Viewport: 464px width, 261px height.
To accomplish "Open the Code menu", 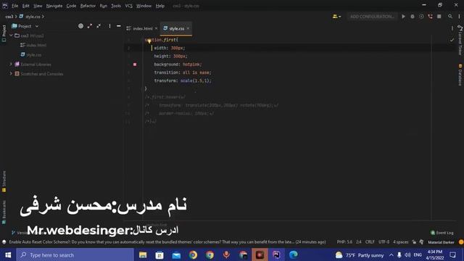I will tap(71, 6).
